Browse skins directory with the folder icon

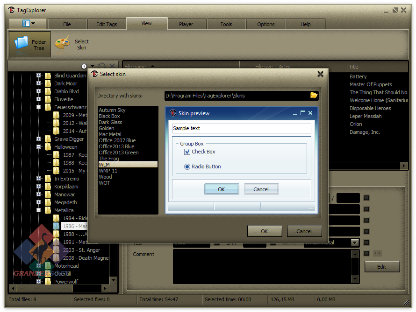(314, 96)
